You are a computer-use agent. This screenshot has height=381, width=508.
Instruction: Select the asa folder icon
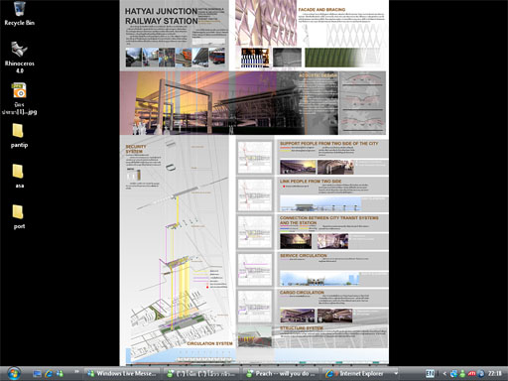[19, 176]
